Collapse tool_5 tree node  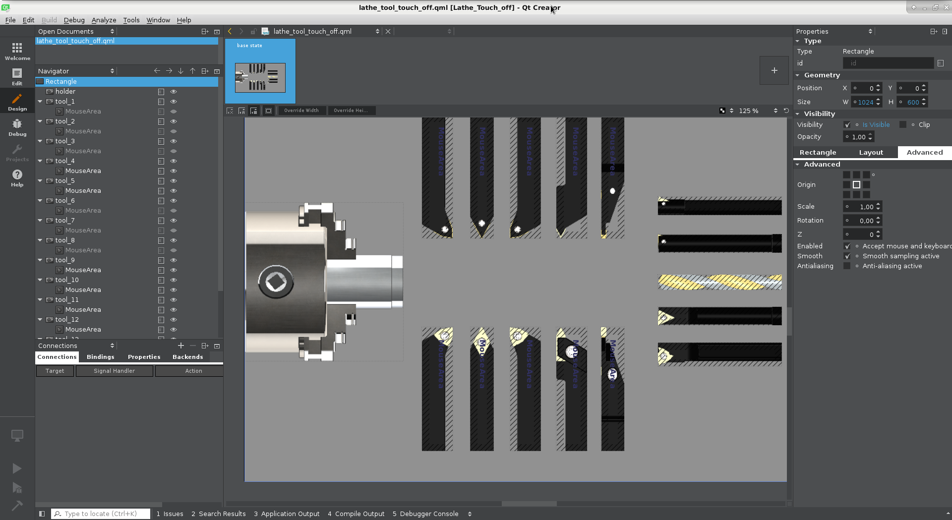[x=40, y=181]
